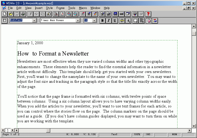This screenshot has height=138, width=197.
Task: Click the date 'January 1, 2000'
Action: (x=30, y=43)
